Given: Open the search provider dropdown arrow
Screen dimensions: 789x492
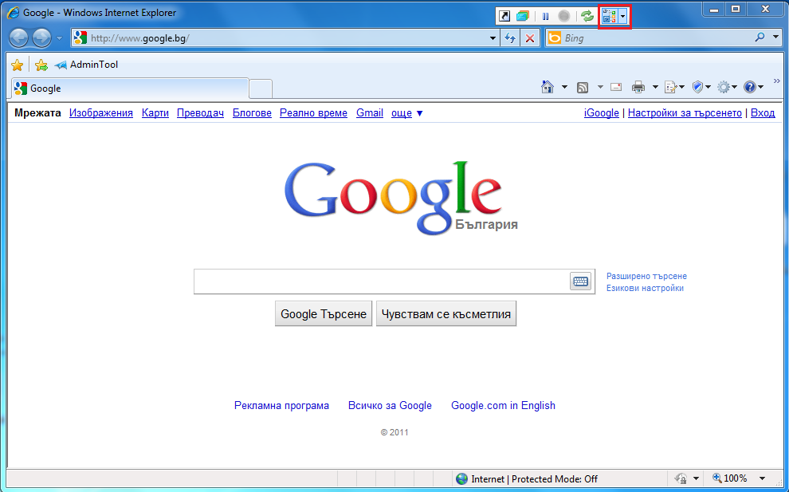Looking at the screenshot, I should [776, 37].
